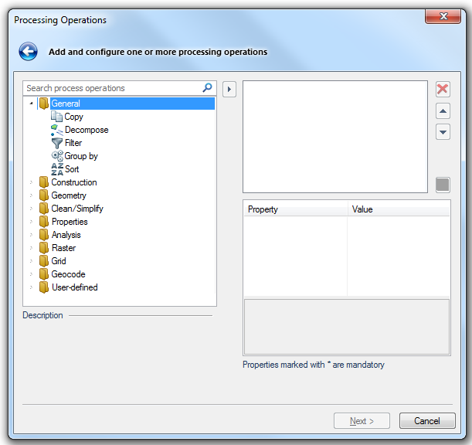Select the Grid tree item
This screenshot has height=445, width=472.
[x=59, y=261]
